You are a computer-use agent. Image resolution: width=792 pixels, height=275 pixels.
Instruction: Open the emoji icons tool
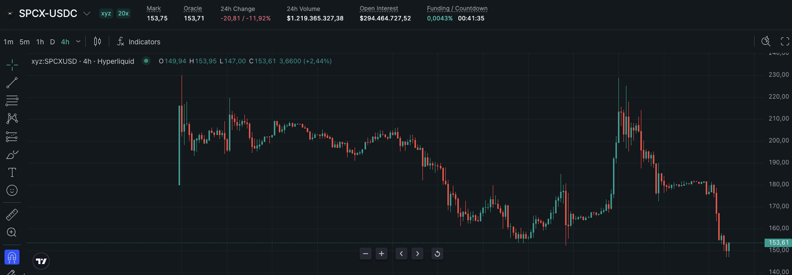pyautogui.click(x=12, y=190)
